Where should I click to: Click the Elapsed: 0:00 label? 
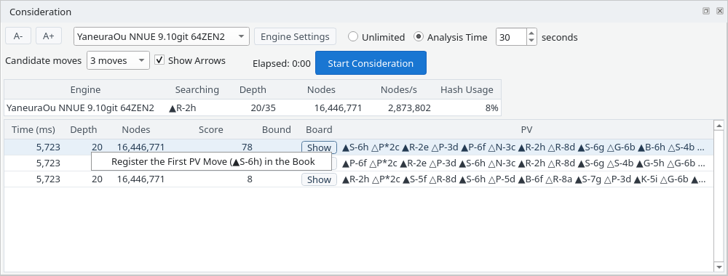[281, 63]
